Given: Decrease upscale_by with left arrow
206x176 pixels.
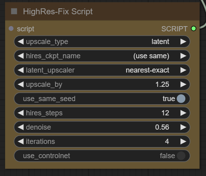Looking at the screenshot, I should pyautogui.click(x=21, y=84).
